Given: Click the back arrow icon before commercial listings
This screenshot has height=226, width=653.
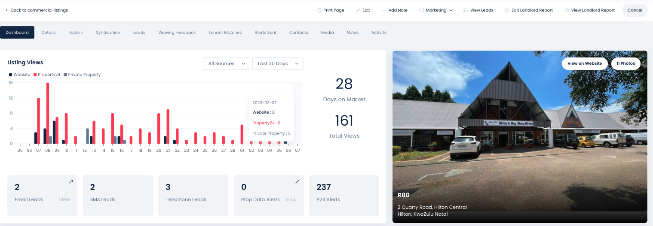Looking at the screenshot, I should point(6,10).
